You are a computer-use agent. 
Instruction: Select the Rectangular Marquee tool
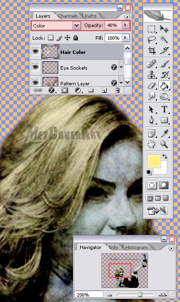pyautogui.click(x=152, y=29)
